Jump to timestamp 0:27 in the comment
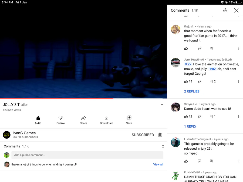The width and height of the screenshot is (243, 182). (188, 64)
